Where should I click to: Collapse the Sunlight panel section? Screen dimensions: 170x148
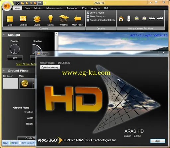[4, 35]
